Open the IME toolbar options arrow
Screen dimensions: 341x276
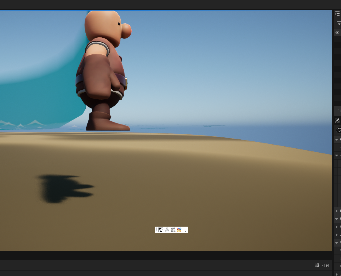[x=185, y=230]
